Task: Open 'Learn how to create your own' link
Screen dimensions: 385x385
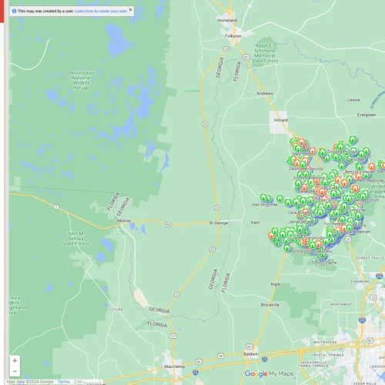Action: tap(101, 12)
